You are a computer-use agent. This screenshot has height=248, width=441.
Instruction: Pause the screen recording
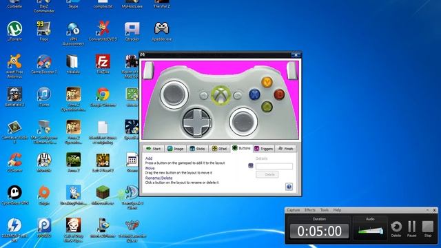tap(412, 228)
